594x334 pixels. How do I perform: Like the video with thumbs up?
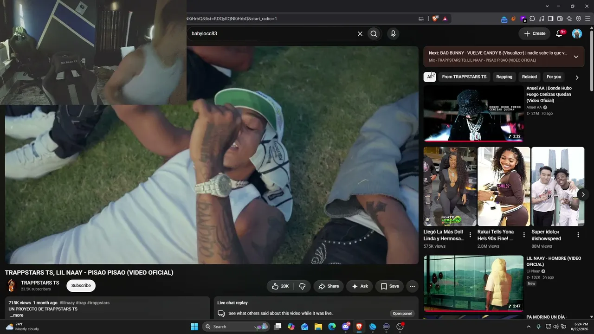point(280,286)
